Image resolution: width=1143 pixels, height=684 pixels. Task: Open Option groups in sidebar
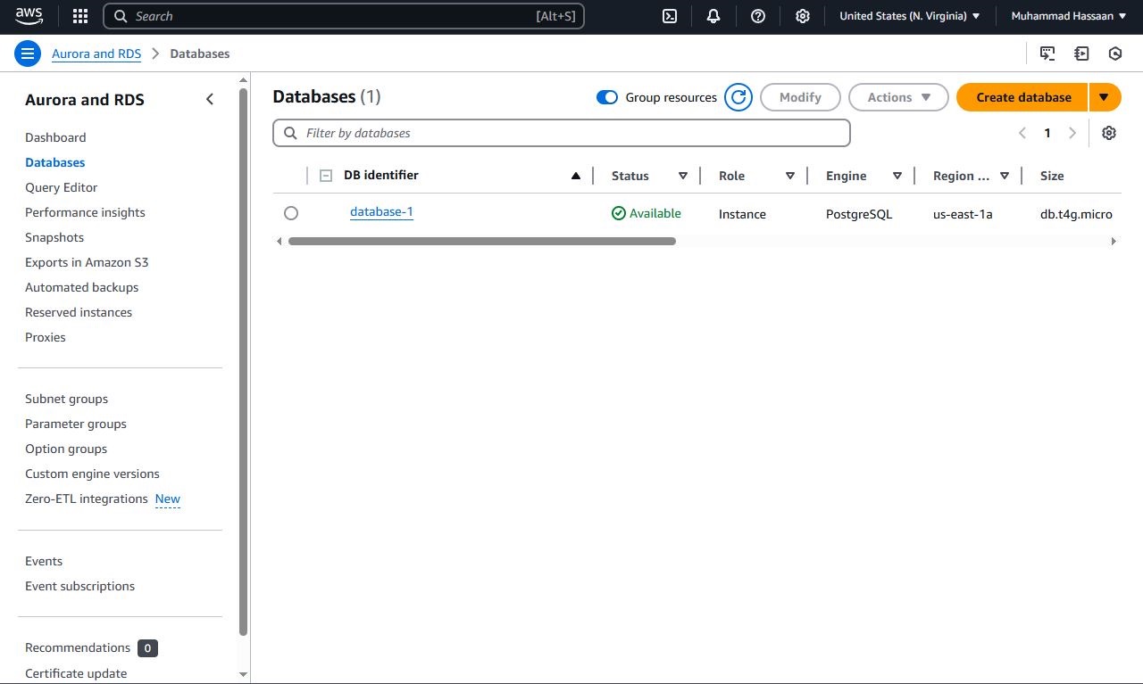[x=66, y=449]
